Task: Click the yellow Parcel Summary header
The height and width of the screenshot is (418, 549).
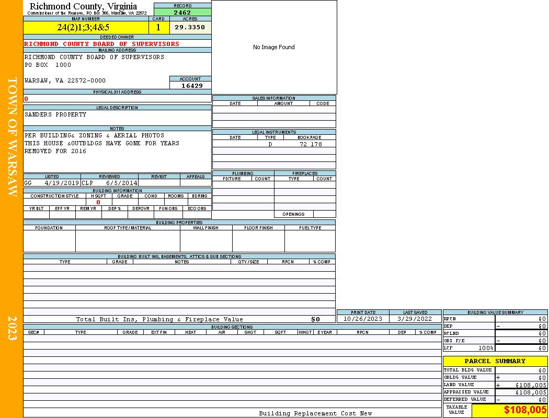Action: (495, 361)
